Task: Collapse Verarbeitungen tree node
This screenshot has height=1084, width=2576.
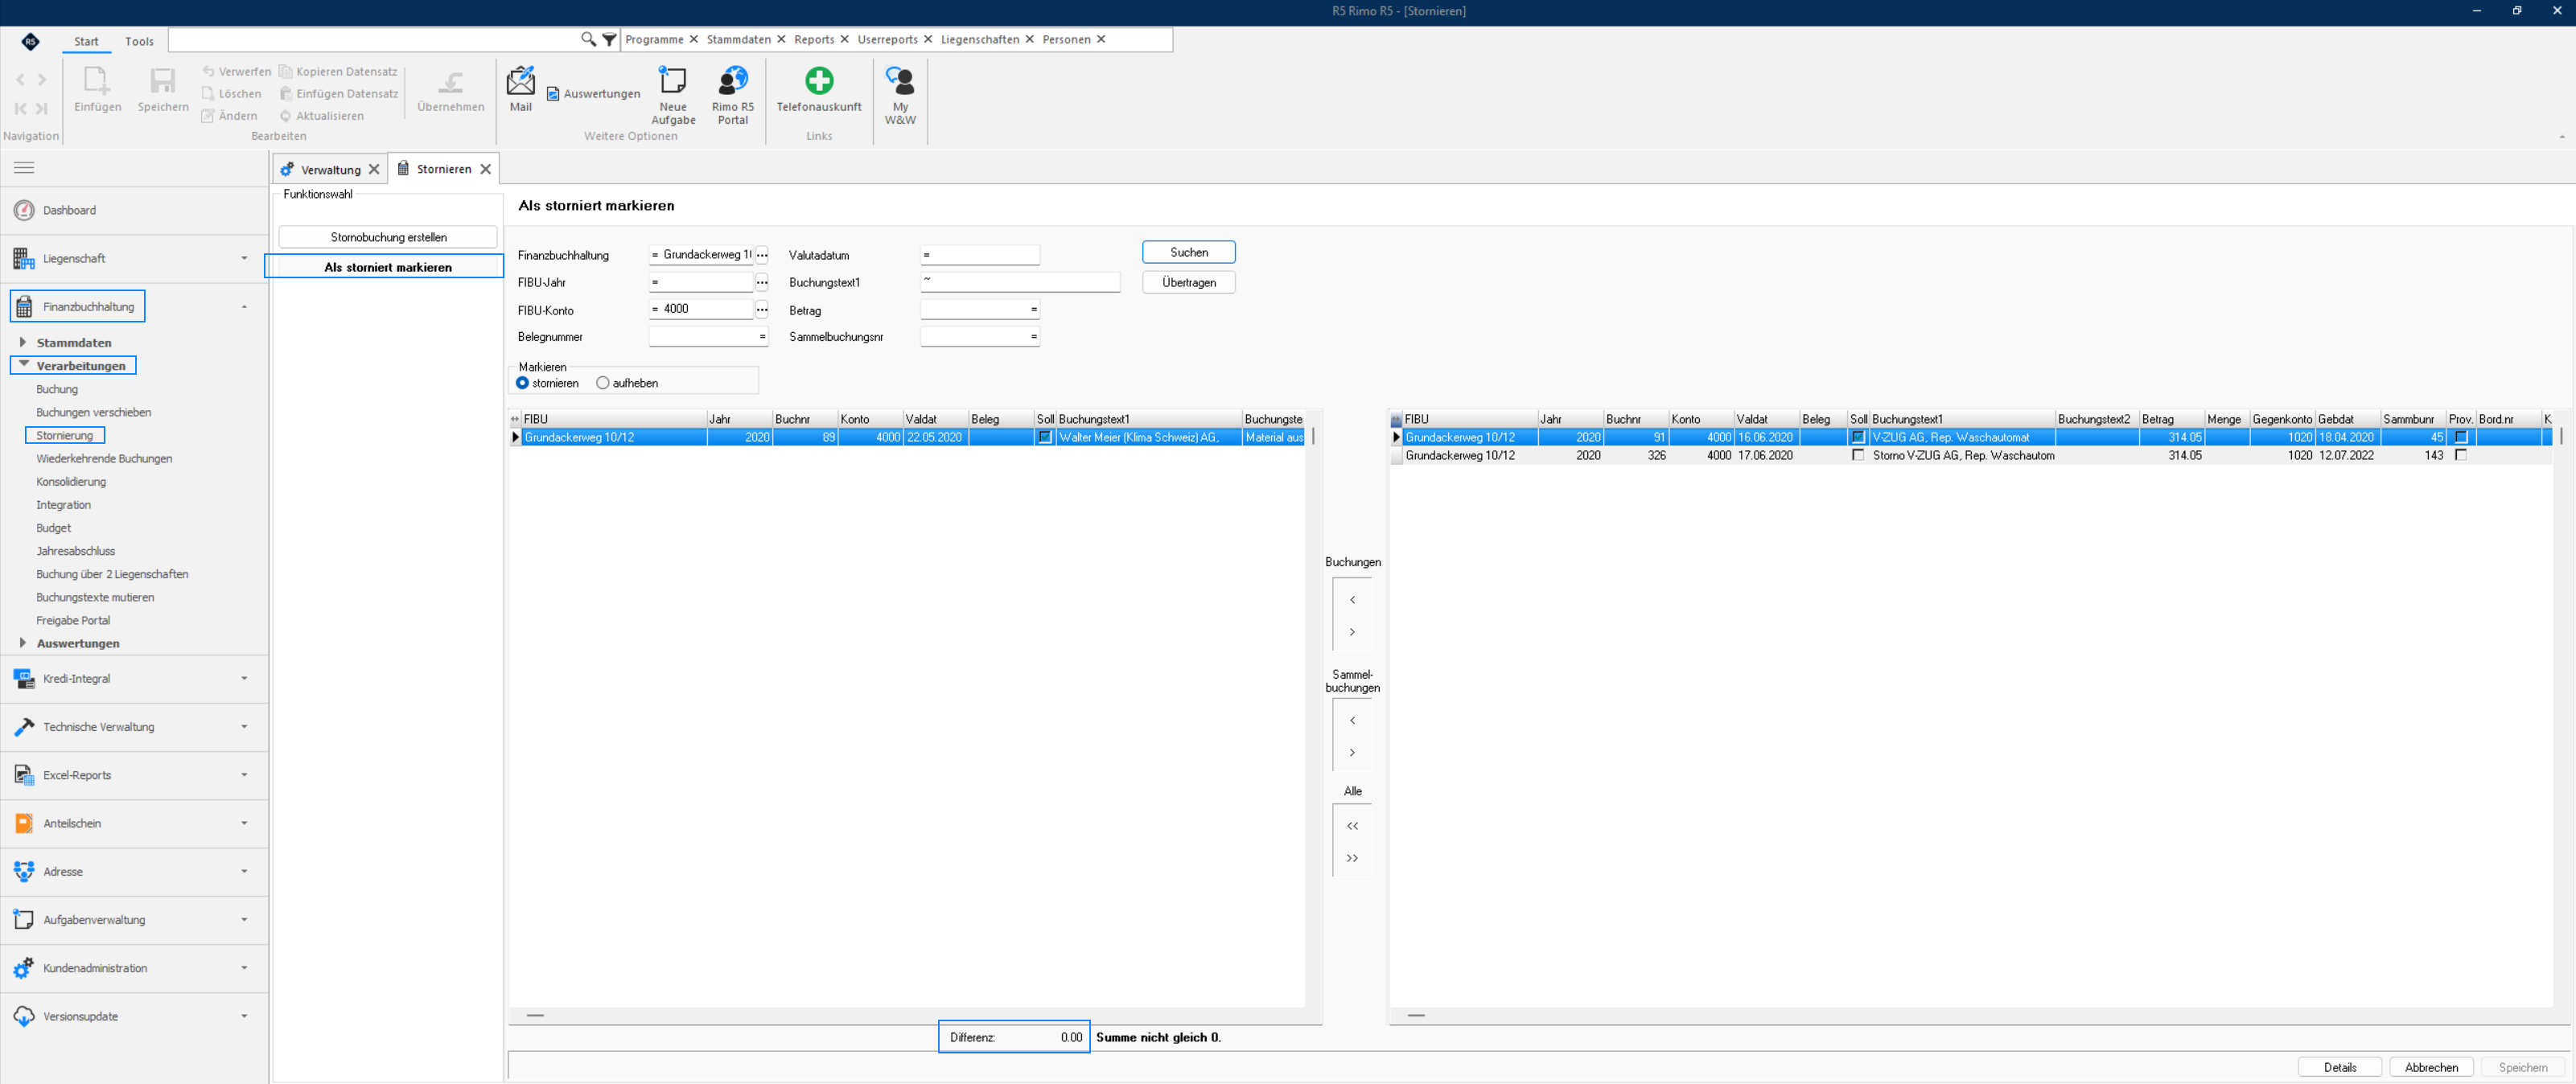Action: point(23,365)
